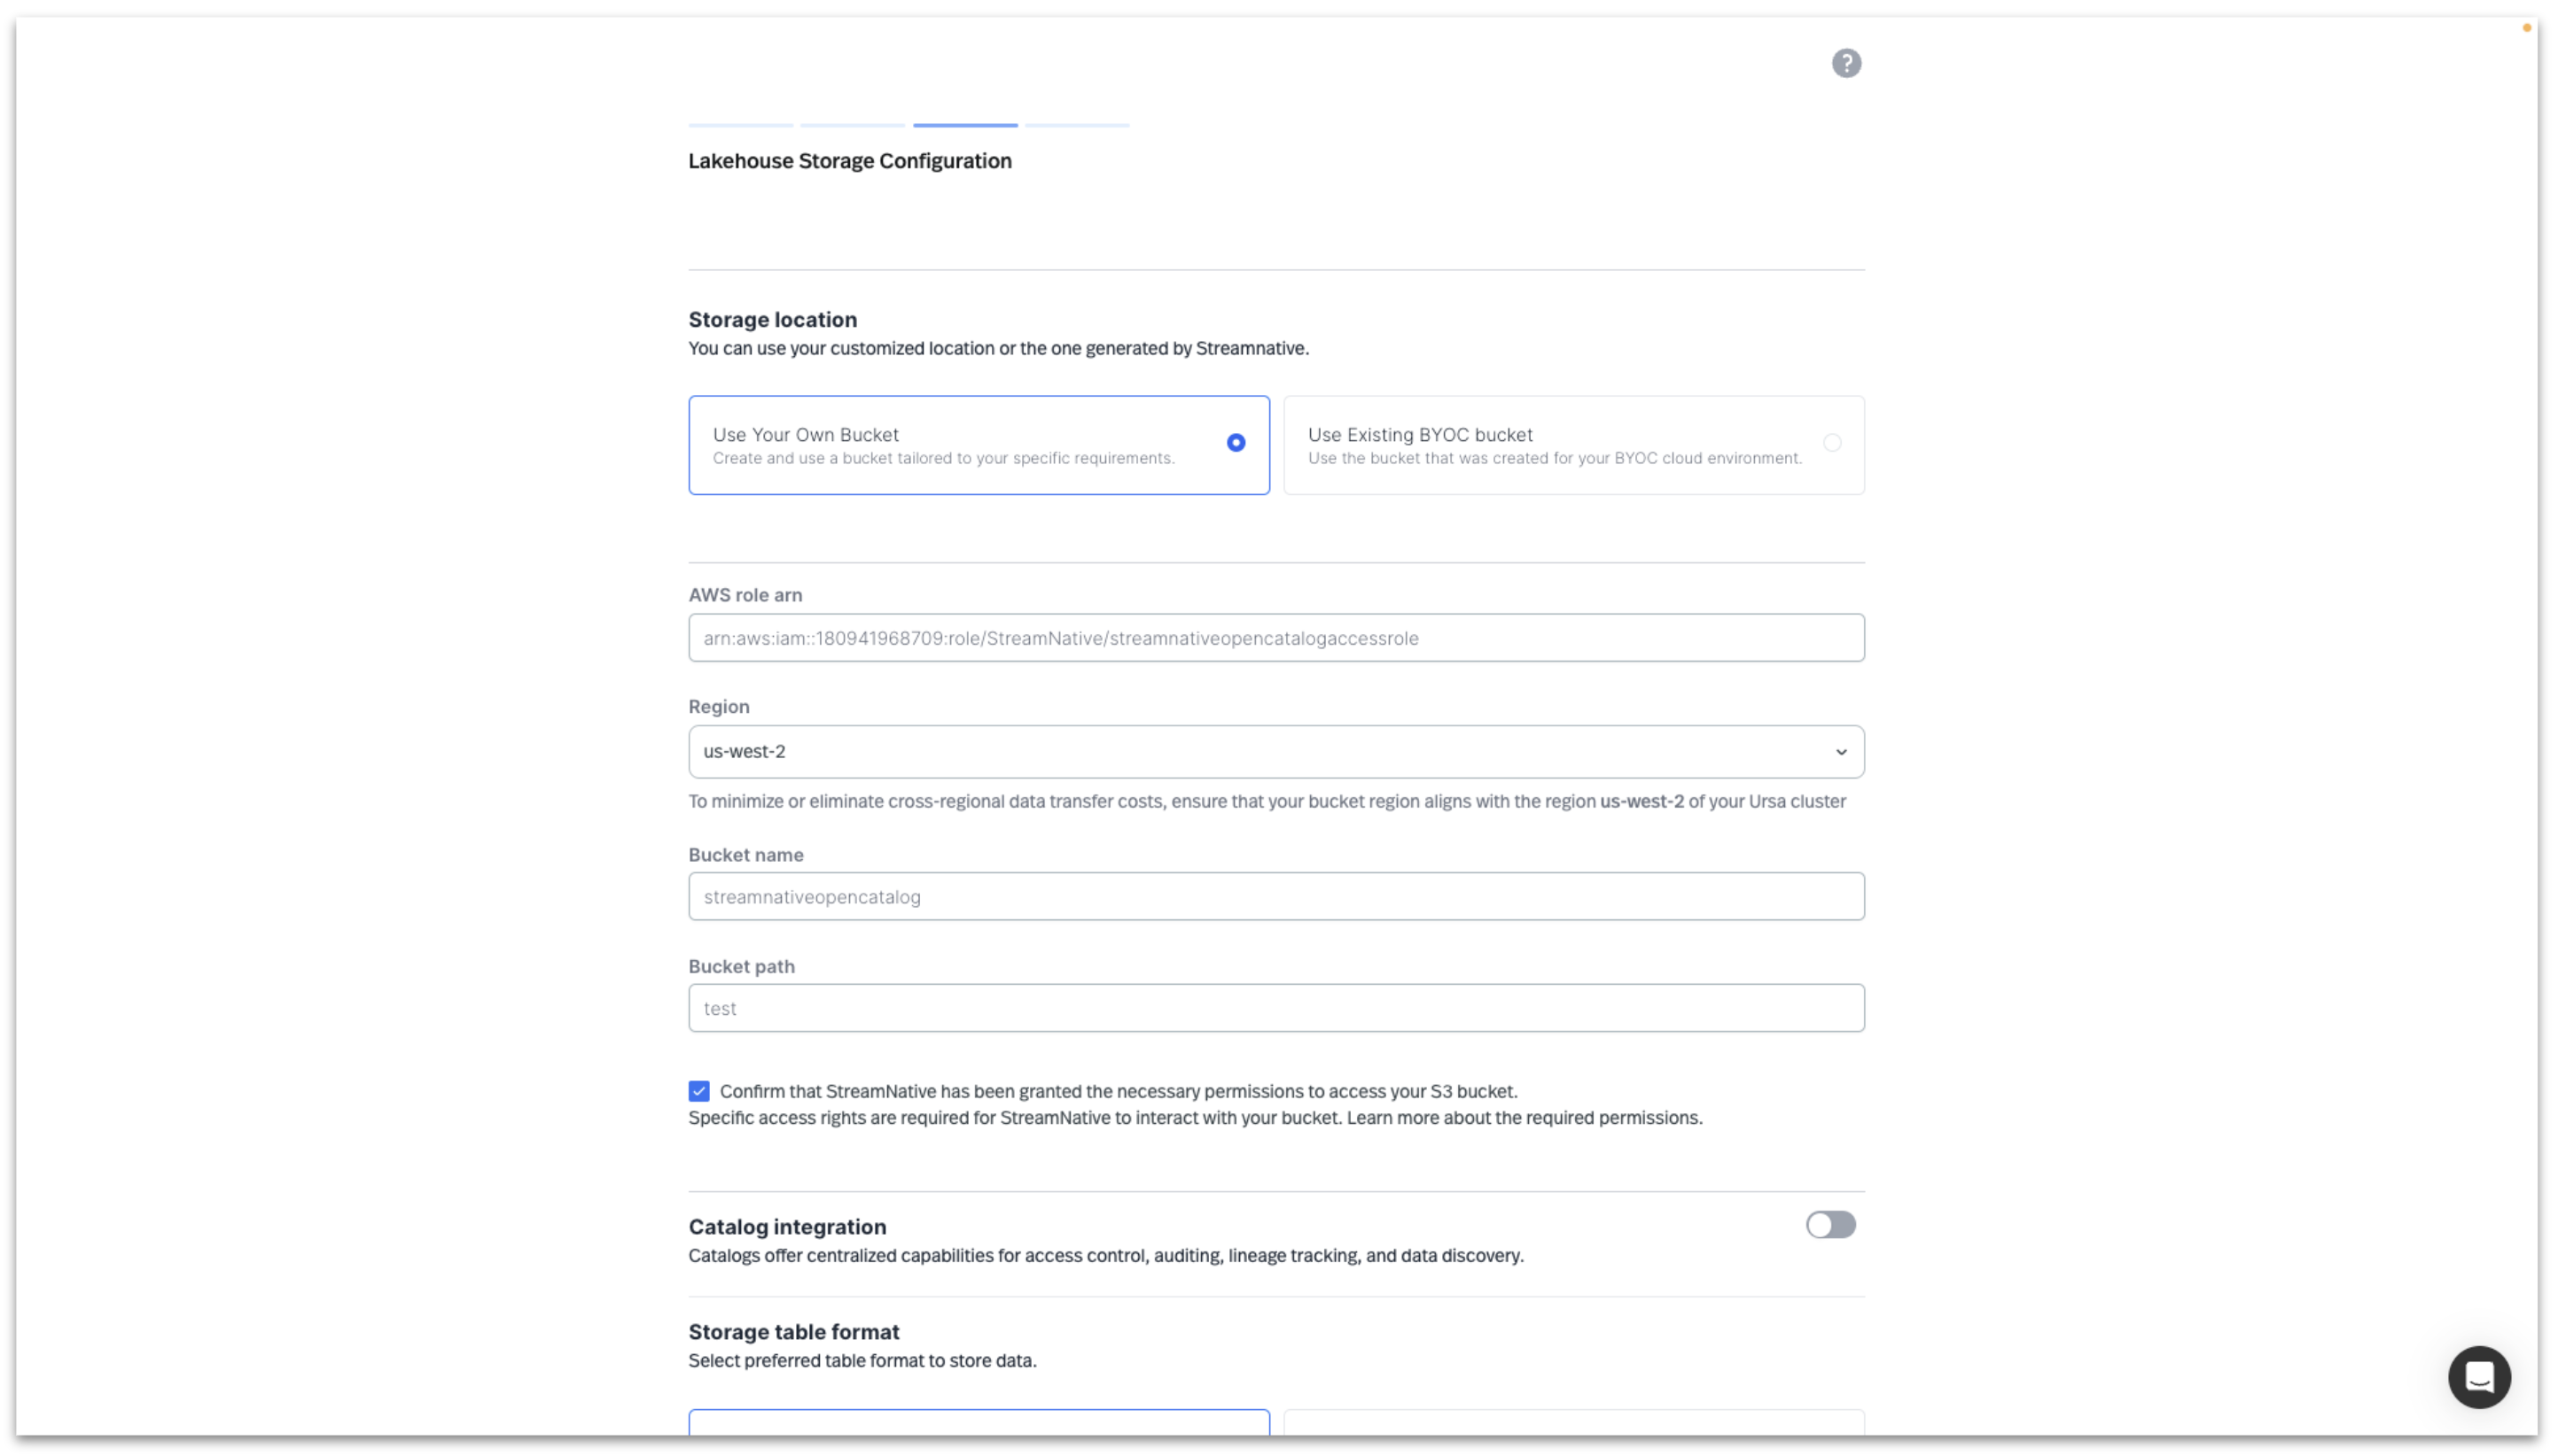Open the chat support bubble icon
The image size is (2558, 1456).
(2479, 1377)
